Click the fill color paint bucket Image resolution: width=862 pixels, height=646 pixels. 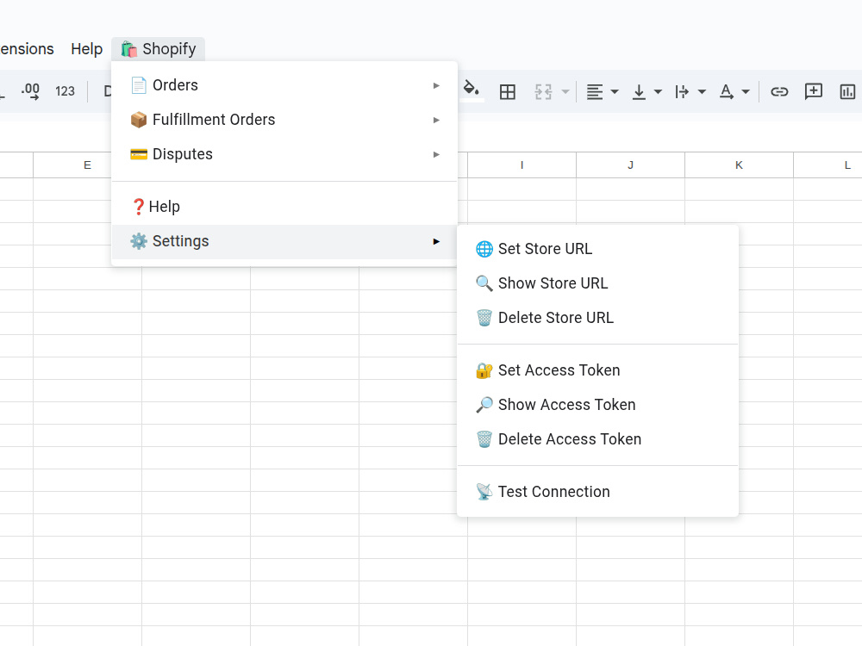pos(472,90)
